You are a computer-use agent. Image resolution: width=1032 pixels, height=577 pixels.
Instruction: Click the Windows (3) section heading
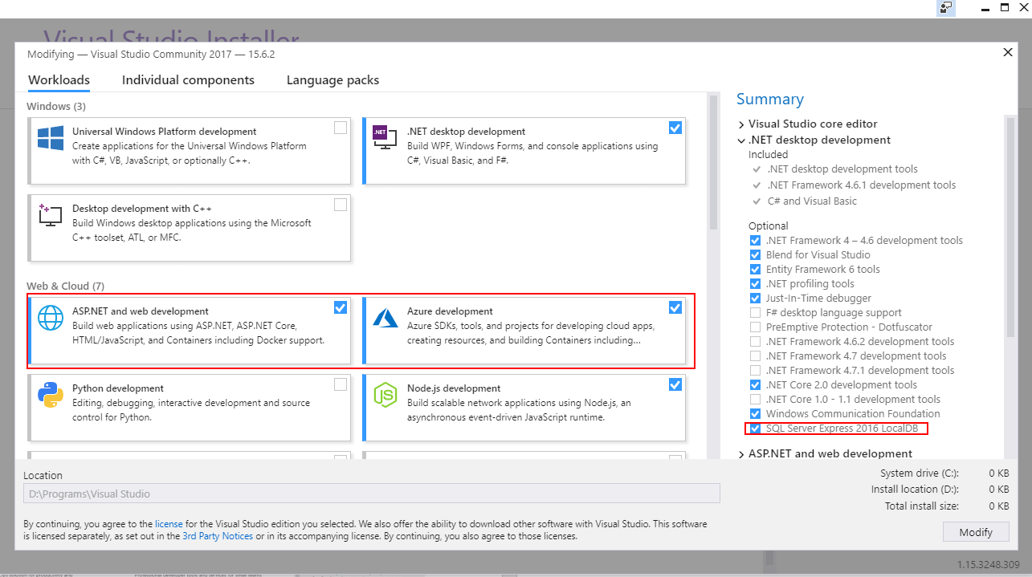[56, 106]
